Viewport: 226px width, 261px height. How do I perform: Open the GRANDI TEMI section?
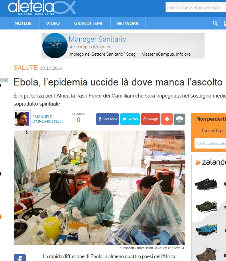(88, 23)
